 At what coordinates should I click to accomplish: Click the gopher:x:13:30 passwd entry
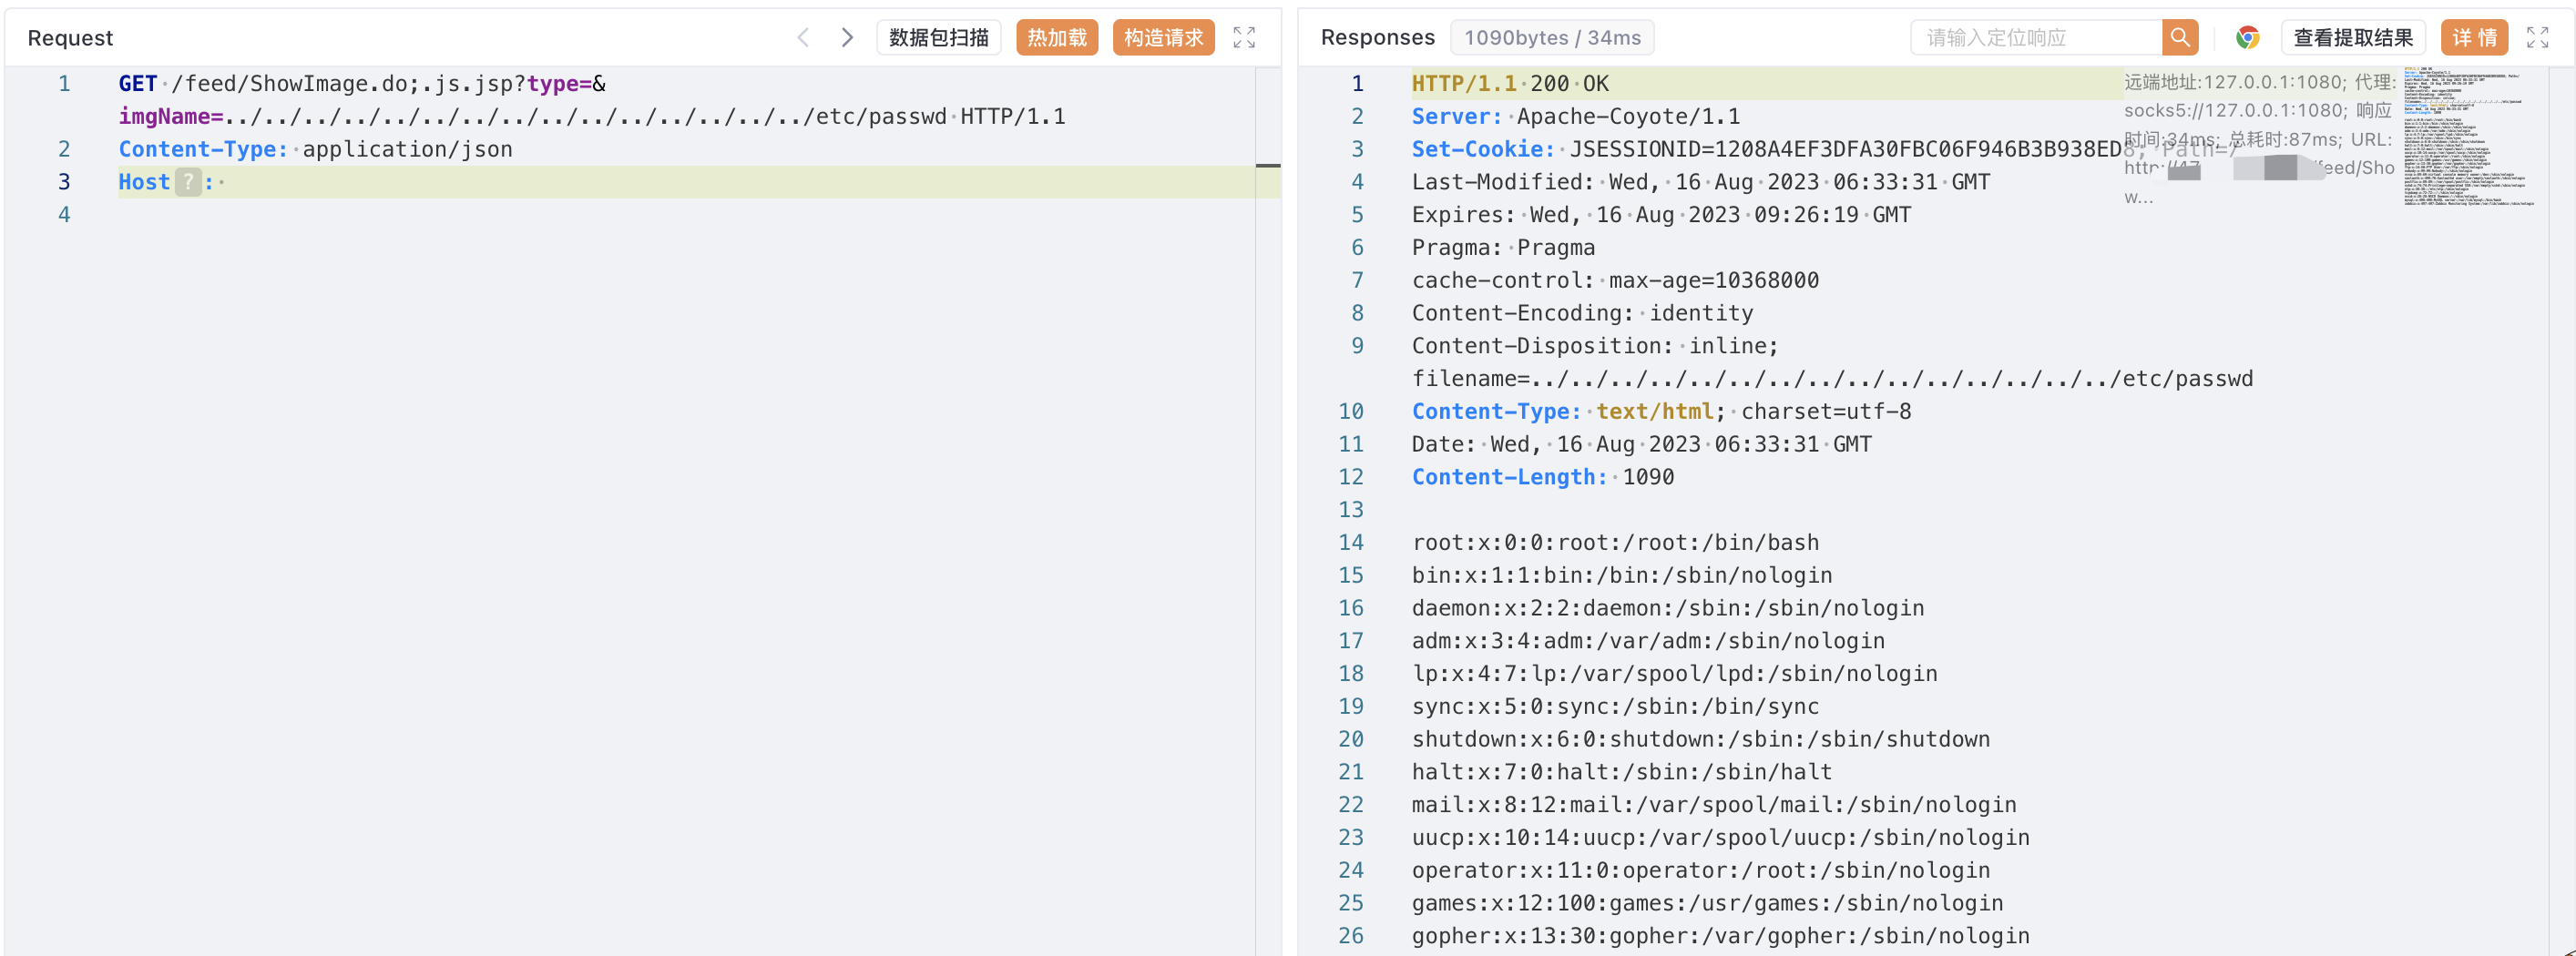tap(1721, 937)
